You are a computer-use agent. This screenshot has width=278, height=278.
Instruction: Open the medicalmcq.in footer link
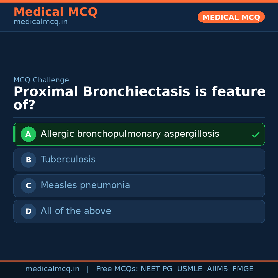tap(52, 269)
